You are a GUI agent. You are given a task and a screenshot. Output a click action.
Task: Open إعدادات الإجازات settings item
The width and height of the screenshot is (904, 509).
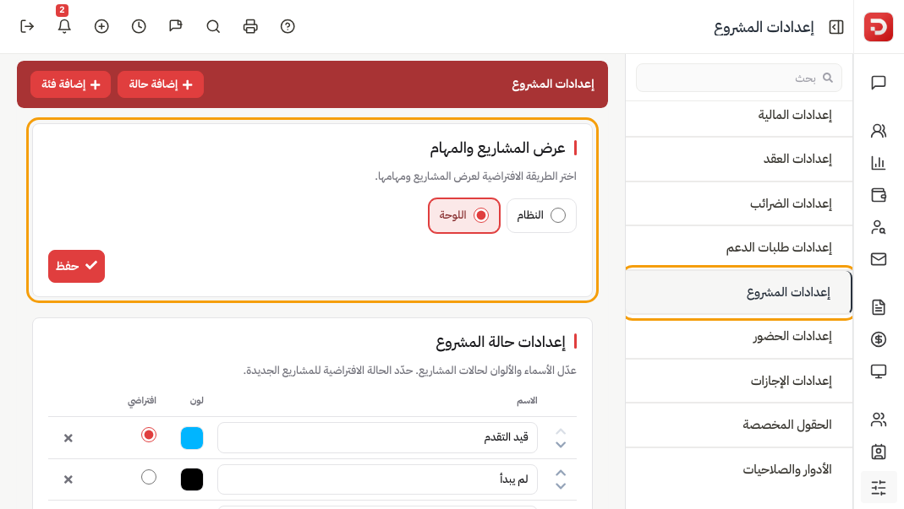pos(738,381)
